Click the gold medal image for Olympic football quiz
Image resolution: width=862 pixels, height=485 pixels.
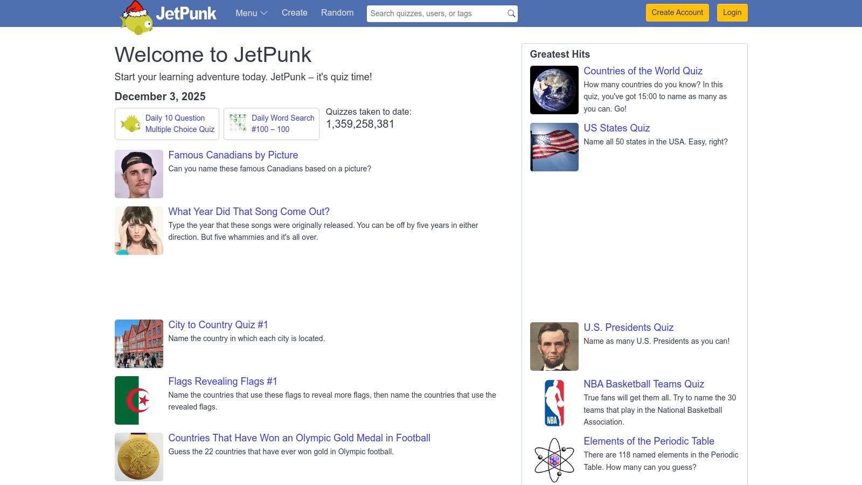coord(138,456)
